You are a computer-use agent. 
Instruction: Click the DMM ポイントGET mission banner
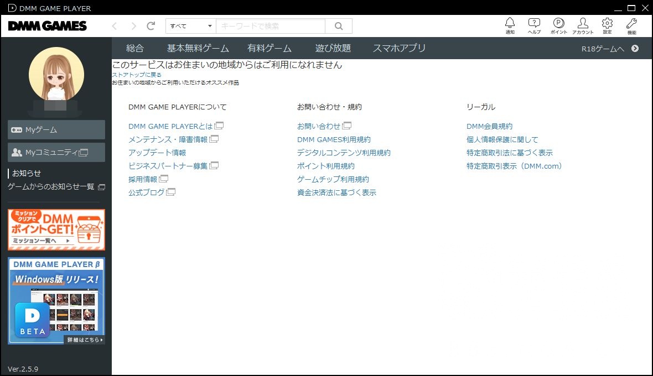pos(56,229)
